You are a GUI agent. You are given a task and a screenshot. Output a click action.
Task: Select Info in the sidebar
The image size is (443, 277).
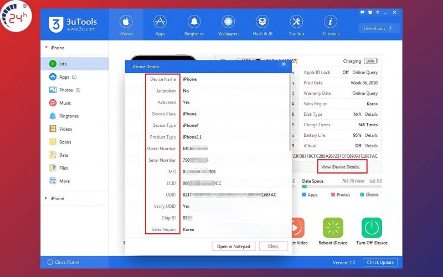[75, 64]
